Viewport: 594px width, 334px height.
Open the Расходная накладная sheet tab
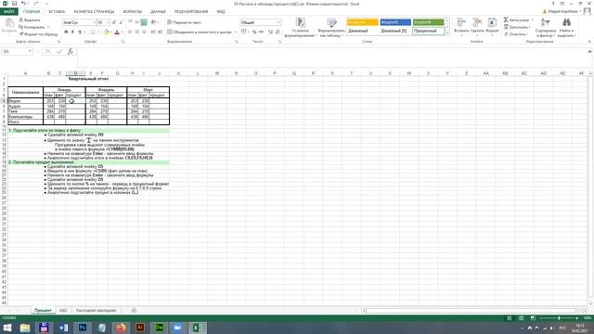[96, 311]
